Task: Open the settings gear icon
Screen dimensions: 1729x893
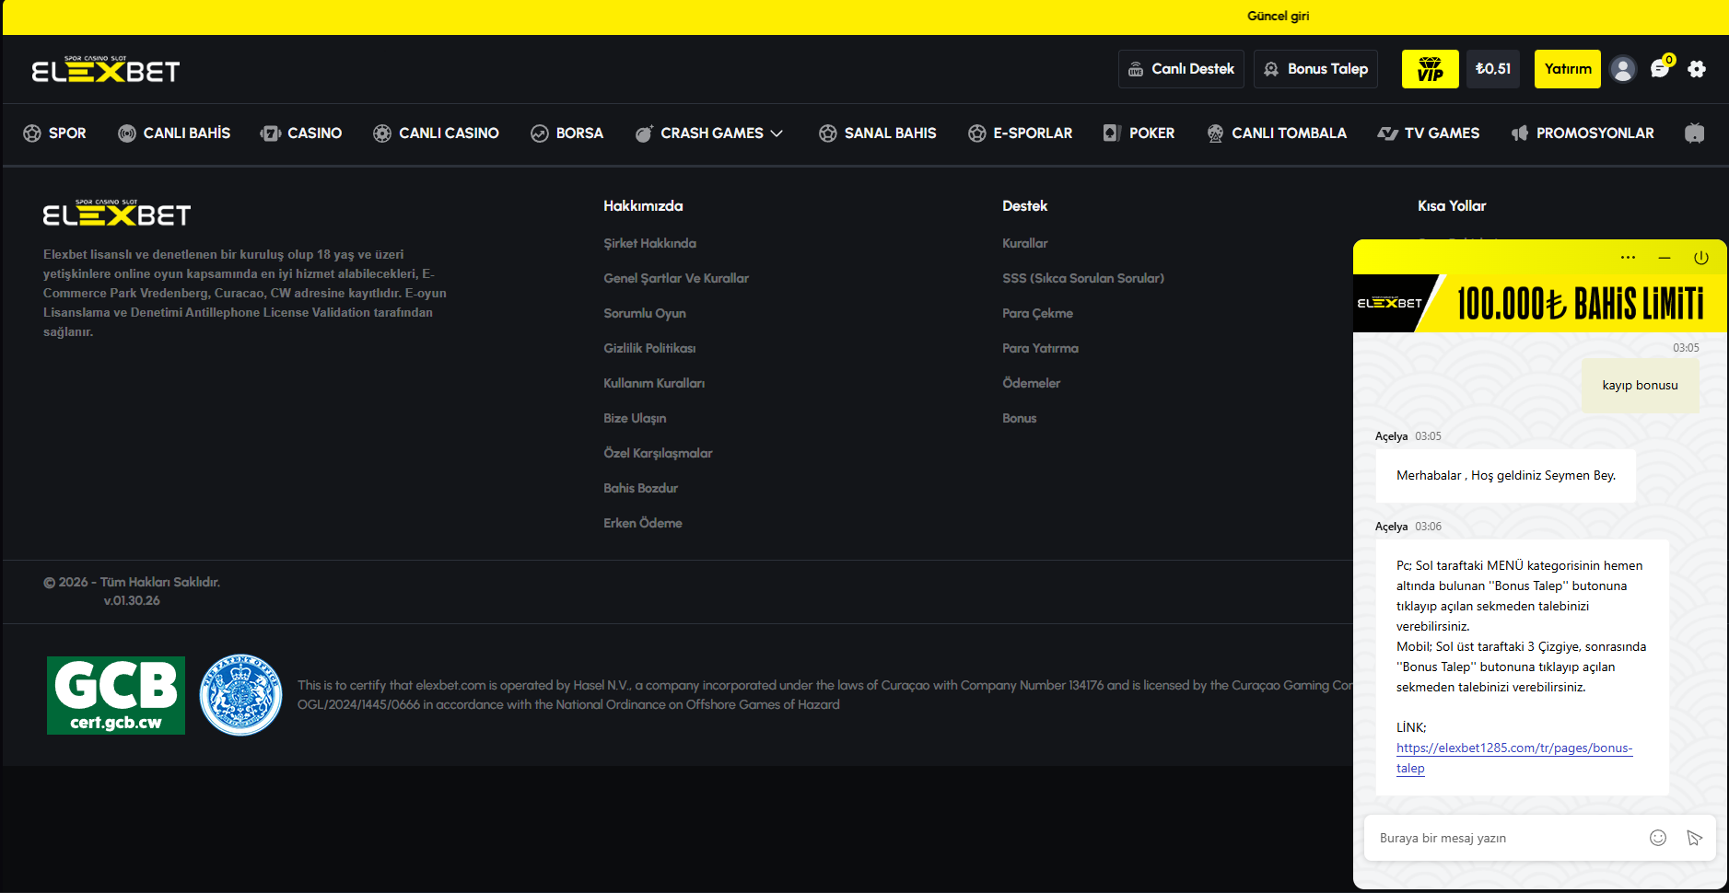Action: (x=1697, y=69)
